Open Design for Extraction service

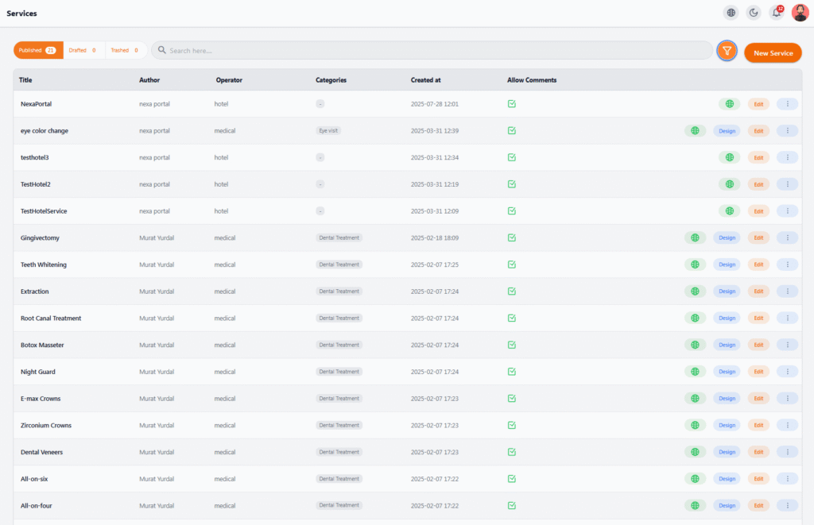pos(727,291)
